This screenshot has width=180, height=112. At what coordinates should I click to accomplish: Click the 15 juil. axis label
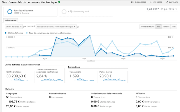[x=84, y=59]
